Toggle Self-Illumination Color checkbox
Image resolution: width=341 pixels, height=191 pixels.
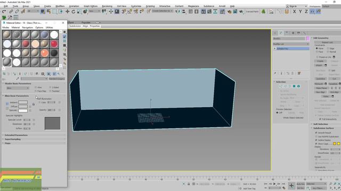39,102
